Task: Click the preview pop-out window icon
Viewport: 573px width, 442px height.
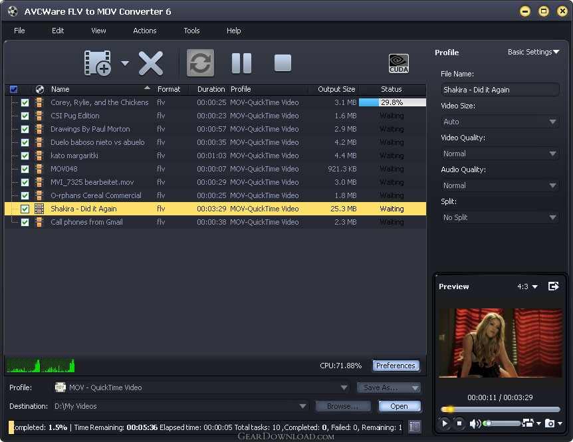Action: (554, 286)
